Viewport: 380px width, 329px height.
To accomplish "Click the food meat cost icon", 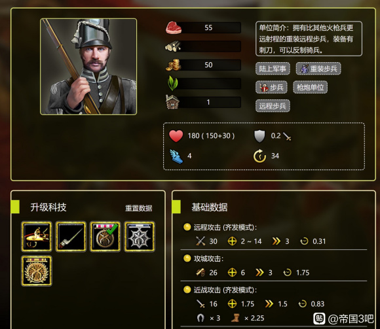I will click(x=174, y=27).
